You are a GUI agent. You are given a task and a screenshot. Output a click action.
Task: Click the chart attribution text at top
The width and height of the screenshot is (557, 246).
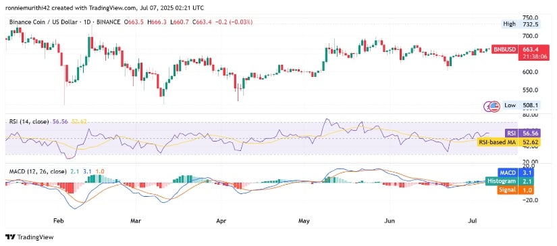click(105, 7)
